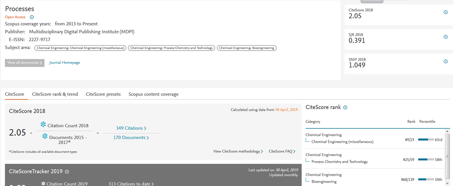Open the SNIP 2018 info icon

(446, 61)
